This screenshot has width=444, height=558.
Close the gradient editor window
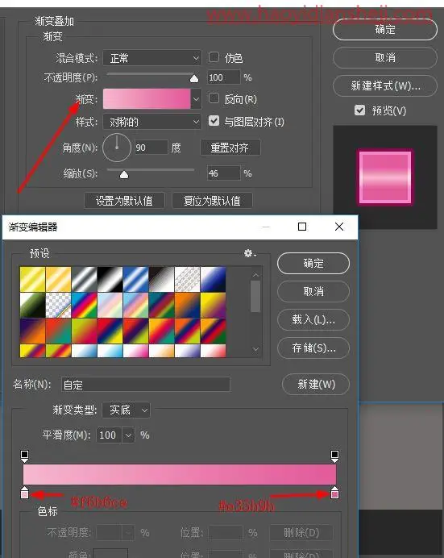click(x=339, y=227)
